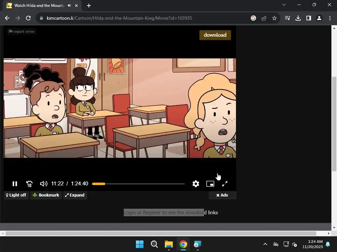Toggle Light off mode
This screenshot has width=337, height=252.
(x=16, y=195)
